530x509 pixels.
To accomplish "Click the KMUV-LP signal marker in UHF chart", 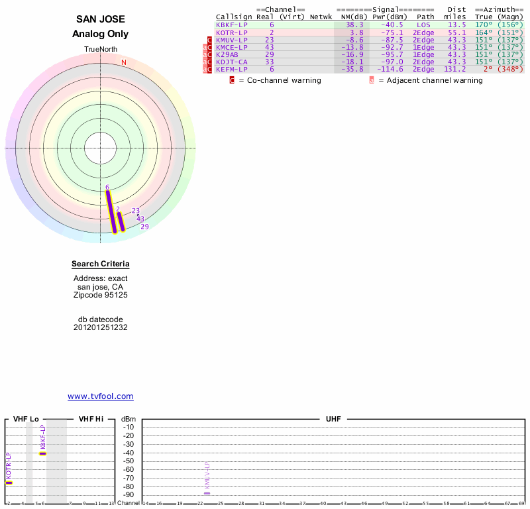I will (207, 493).
